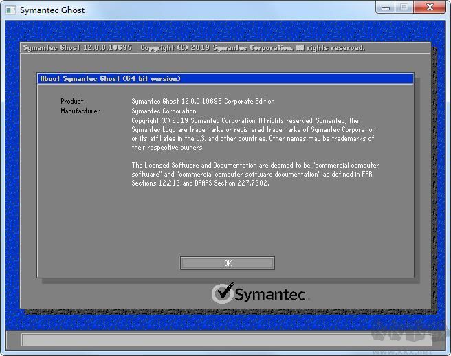Click 'their respective owners.' text line
Image resolution: width=451 pixels, height=356 pixels.
coord(168,147)
